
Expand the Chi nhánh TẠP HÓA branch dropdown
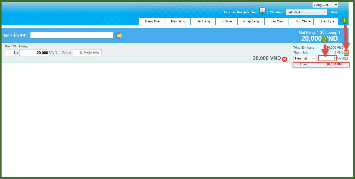[306, 12]
